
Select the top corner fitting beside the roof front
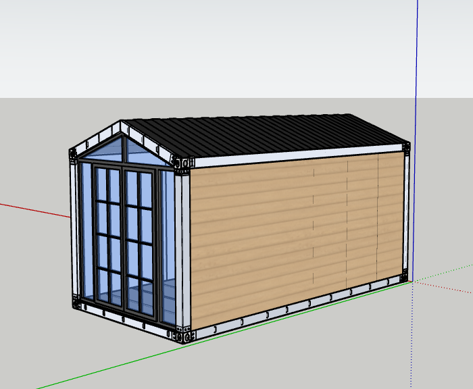click(181, 163)
